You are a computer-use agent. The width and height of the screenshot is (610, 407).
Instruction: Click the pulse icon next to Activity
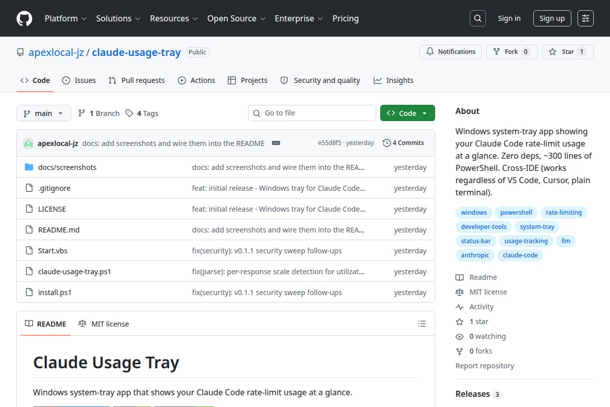pyautogui.click(x=460, y=307)
